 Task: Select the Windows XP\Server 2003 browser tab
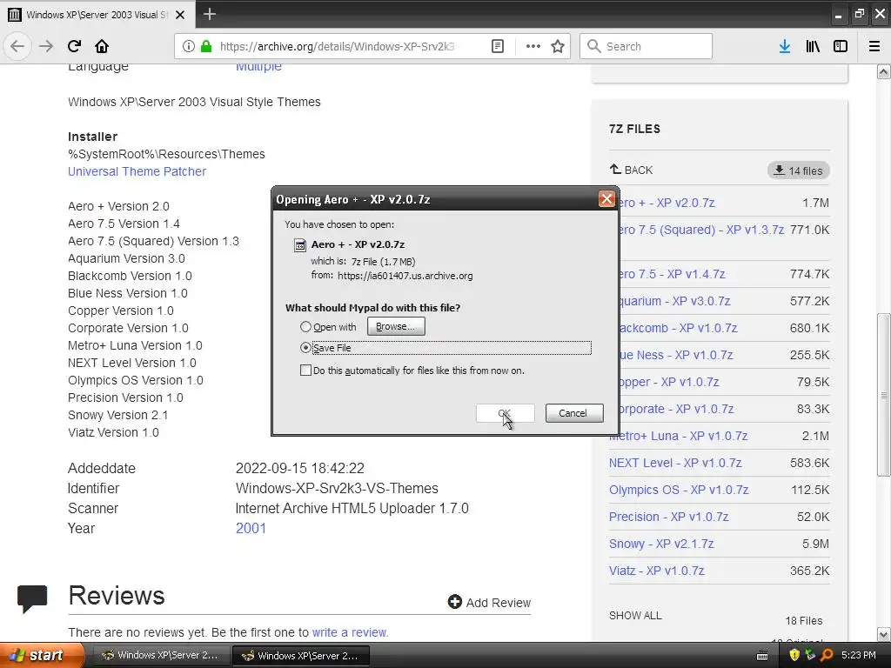point(97,15)
